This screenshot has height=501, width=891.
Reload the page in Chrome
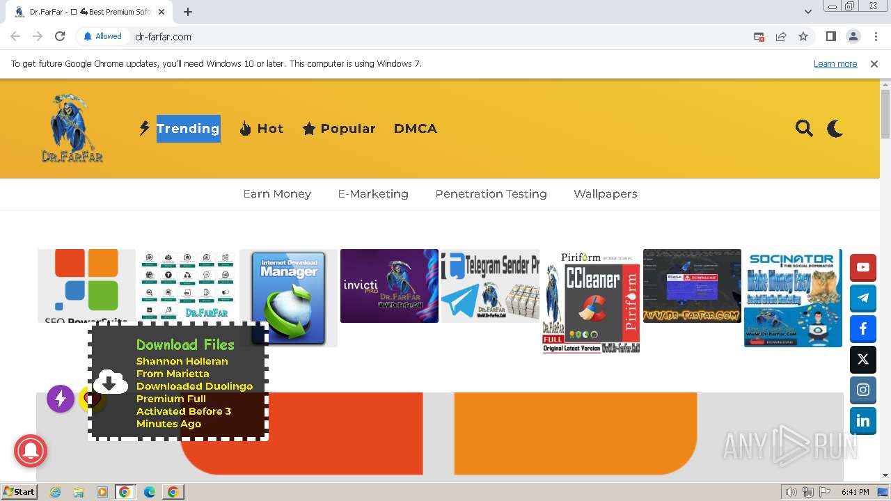(60, 36)
